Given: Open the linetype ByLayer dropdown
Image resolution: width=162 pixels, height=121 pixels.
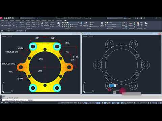Looking at the screenshot, I should (114, 27).
